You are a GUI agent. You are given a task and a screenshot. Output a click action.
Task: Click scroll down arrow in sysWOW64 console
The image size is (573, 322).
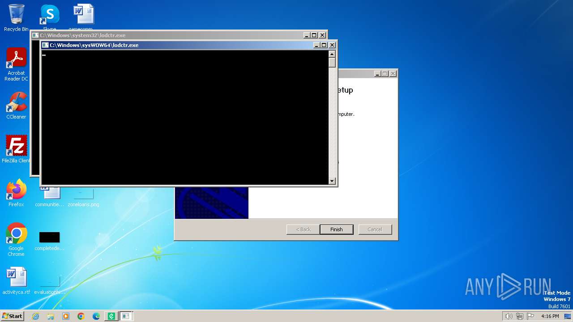pos(332,181)
